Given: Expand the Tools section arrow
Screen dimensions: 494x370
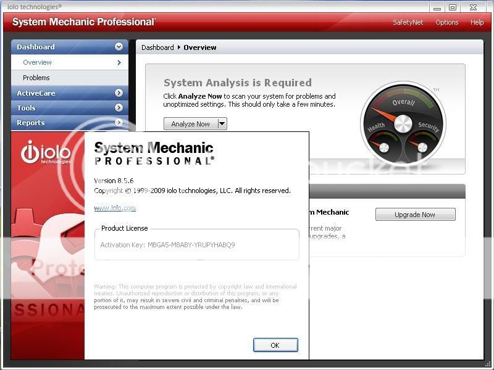Looking at the screenshot, I should [119, 107].
